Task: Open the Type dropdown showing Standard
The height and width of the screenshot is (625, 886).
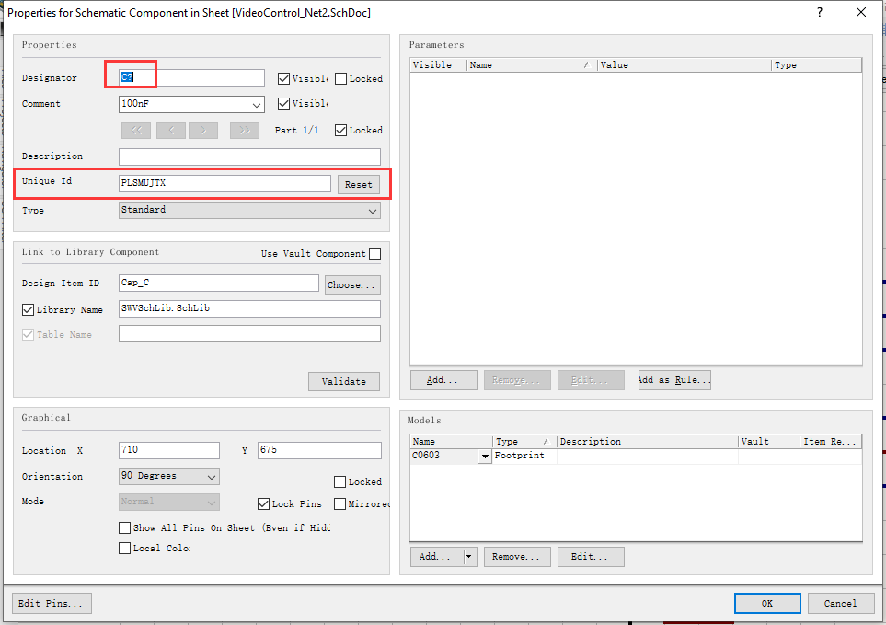Action: [373, 210]
